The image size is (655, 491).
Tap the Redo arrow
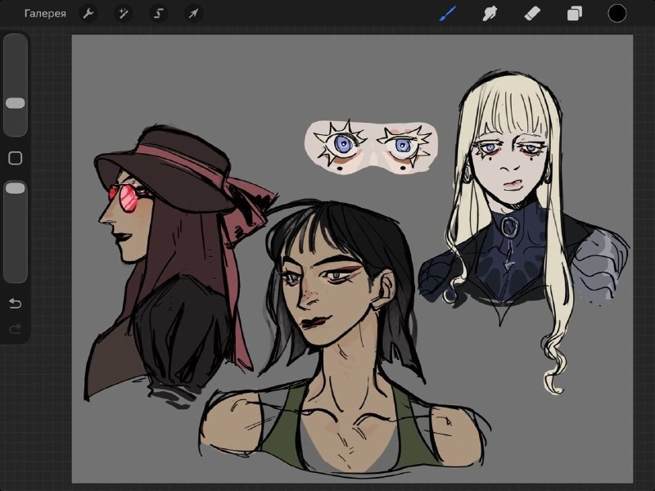[x=15, y=329]
